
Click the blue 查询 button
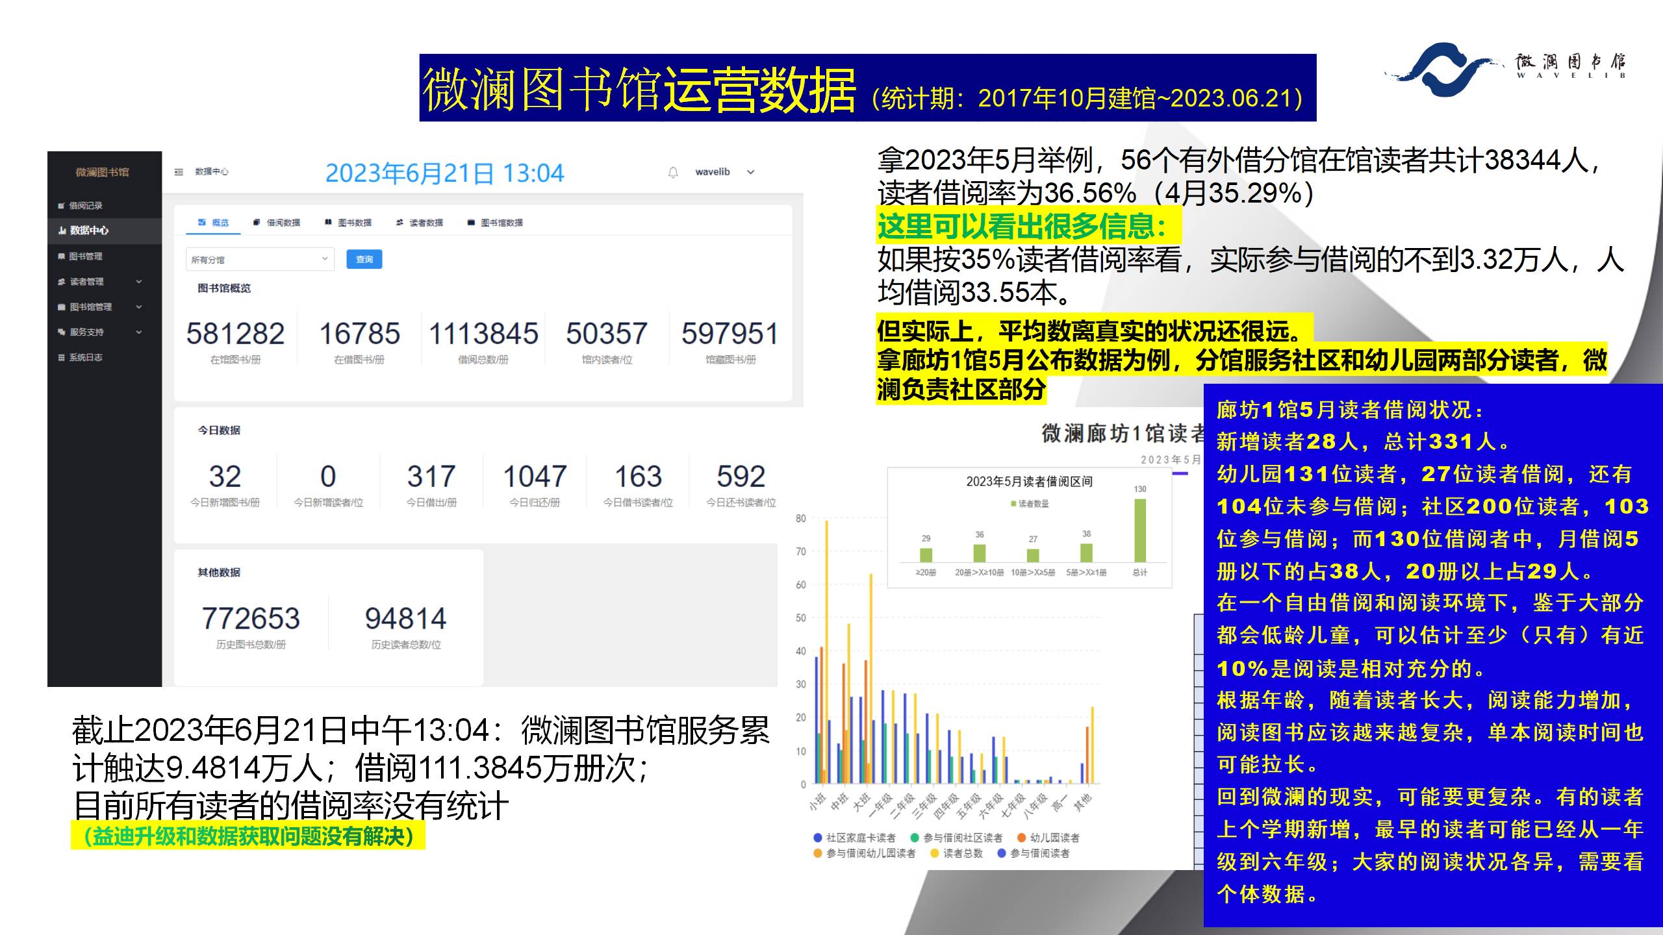[x=364, y=260]
